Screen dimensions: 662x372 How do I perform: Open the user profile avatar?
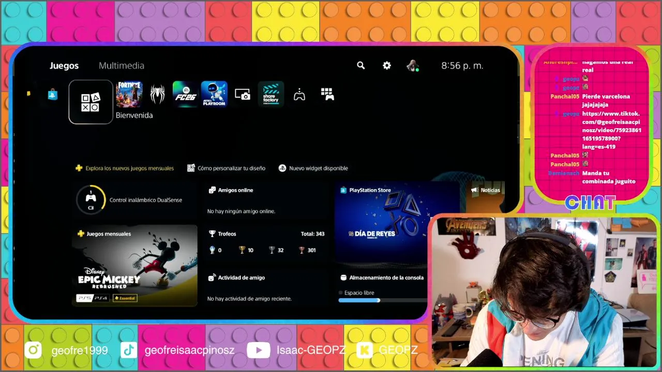point(412,66)
